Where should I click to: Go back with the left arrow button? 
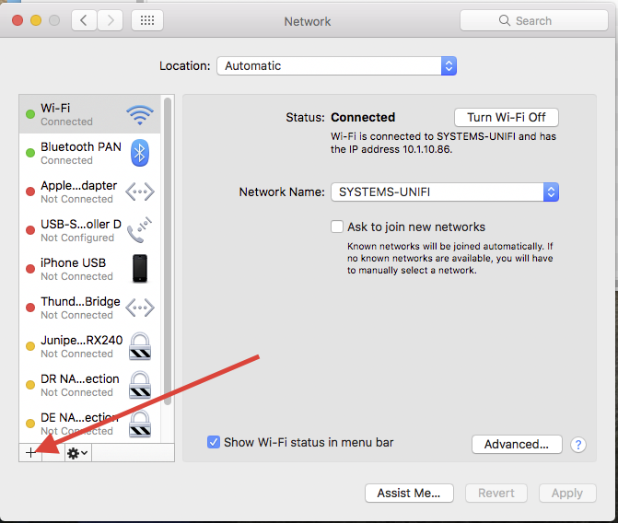tap(84, 20)
